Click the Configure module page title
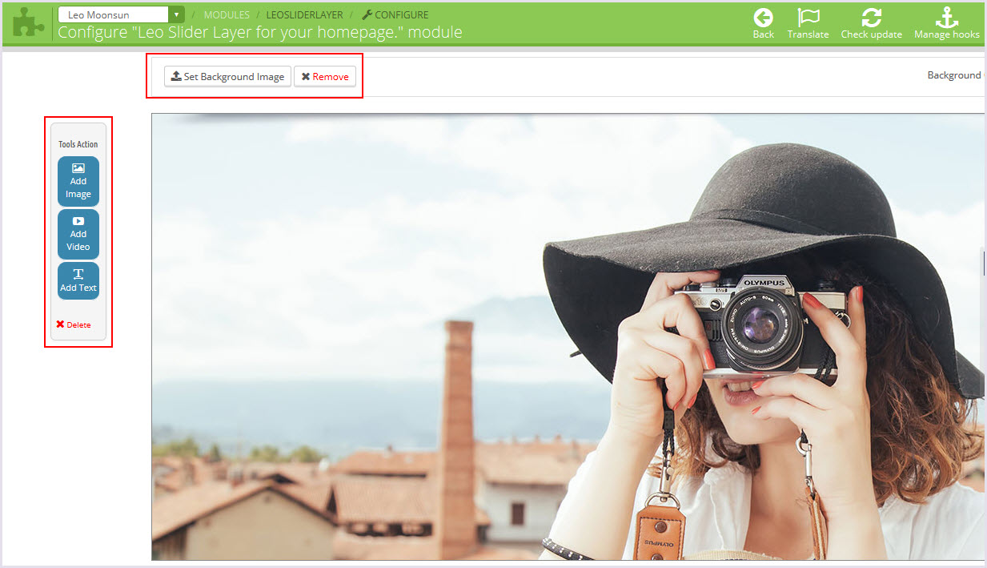Screen dimensions: 987x568 (260, 32)
